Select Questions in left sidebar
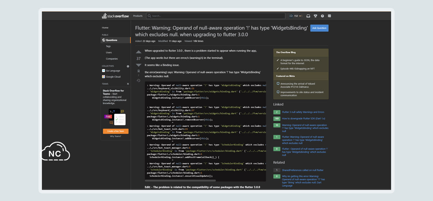 pyautogui.click(x=116, y=40)
